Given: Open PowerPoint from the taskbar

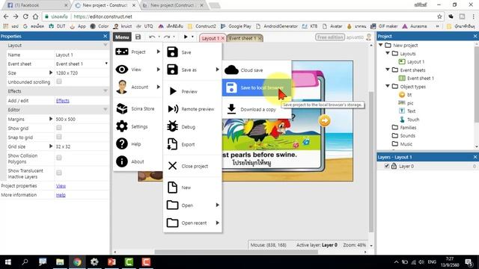Looking at the screenshot, I should click(x=112, y=262).
